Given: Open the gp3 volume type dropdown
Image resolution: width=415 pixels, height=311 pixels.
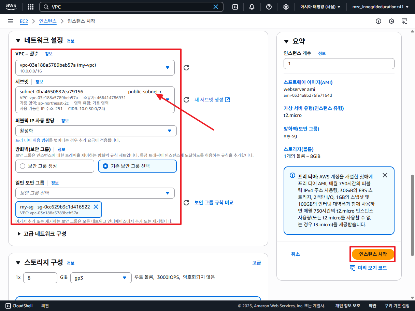Looking at the screenshot, I should 101,278.
